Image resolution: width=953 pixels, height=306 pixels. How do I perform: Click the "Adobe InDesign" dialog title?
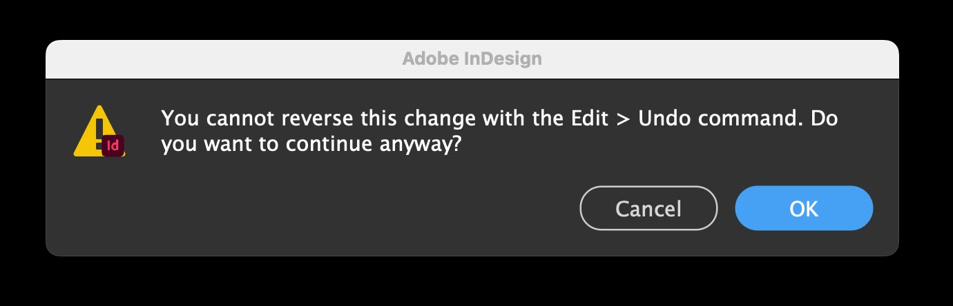(472, 59)
